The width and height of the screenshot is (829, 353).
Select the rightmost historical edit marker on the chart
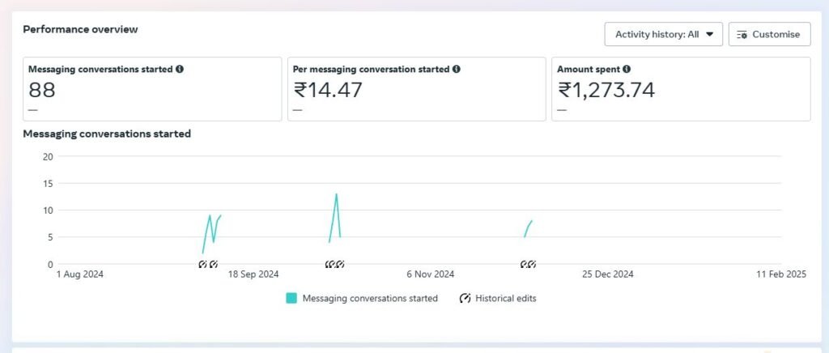532,264
